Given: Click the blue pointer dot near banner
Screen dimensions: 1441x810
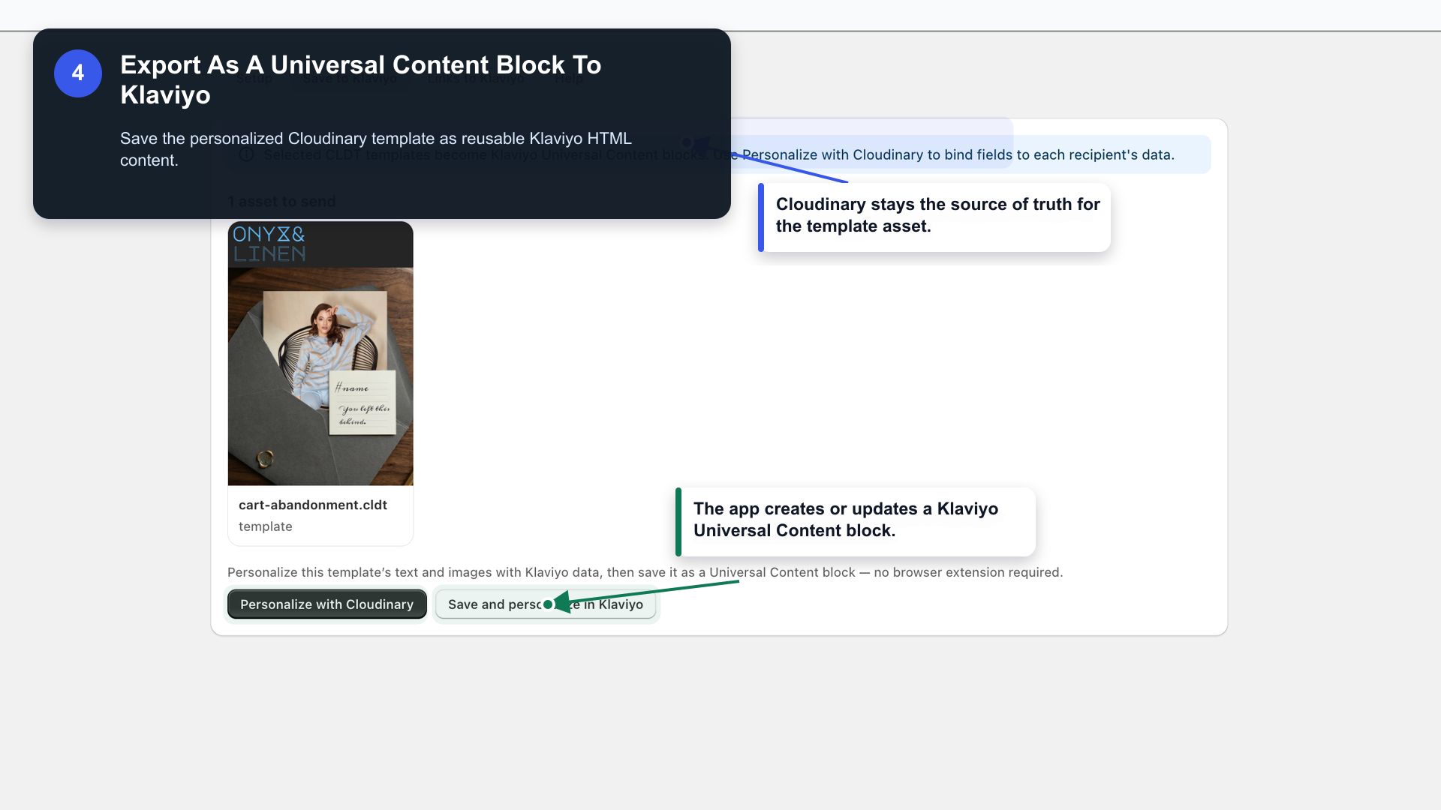Looking at the screenshot, I should [x=687, y=142].
